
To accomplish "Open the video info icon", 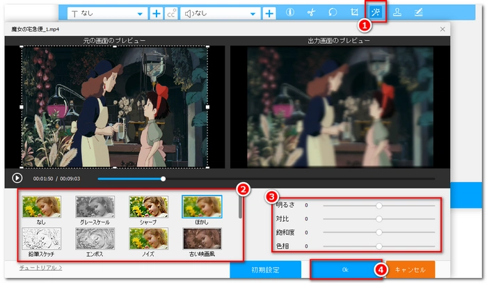I will (289, 13).
